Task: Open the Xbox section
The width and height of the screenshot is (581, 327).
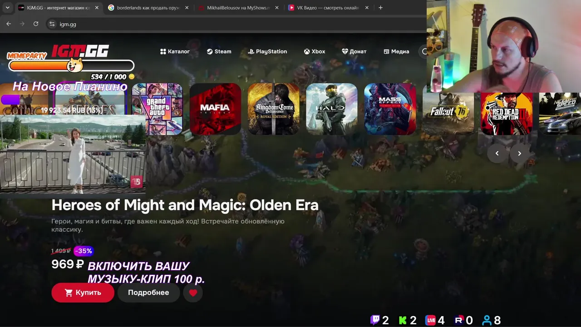Action: (315, 51)
